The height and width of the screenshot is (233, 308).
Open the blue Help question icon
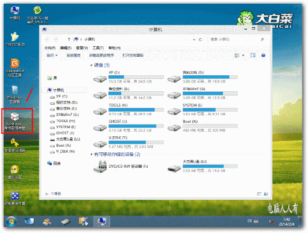click(263, 55)
